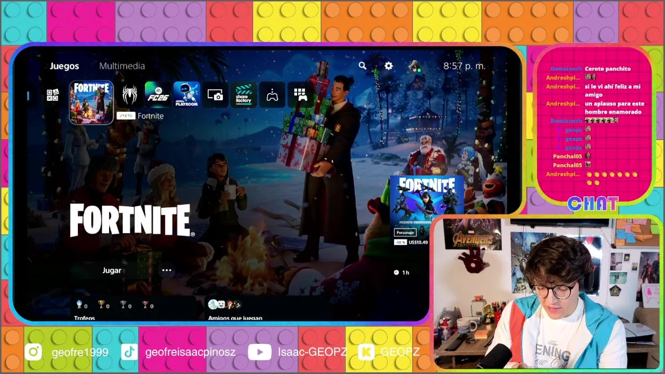
Task: Switch to the Juegos tab
Action: [x=64, y=66]
